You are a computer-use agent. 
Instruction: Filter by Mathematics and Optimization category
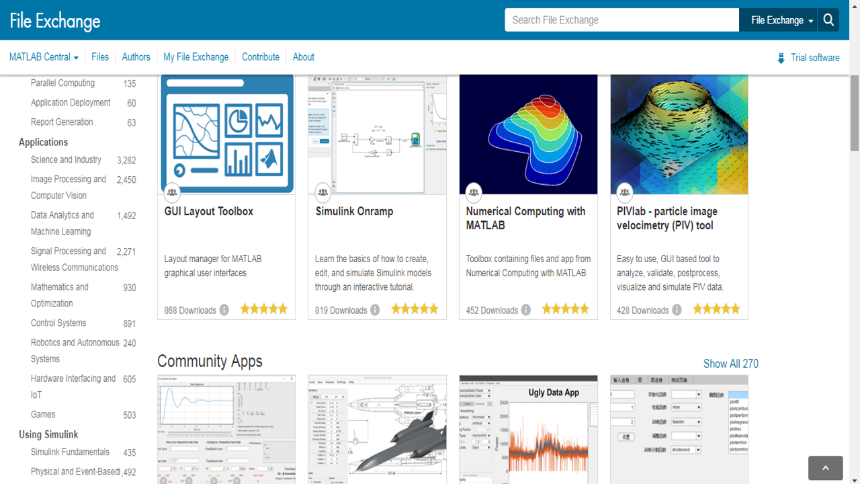coord(60,295)
